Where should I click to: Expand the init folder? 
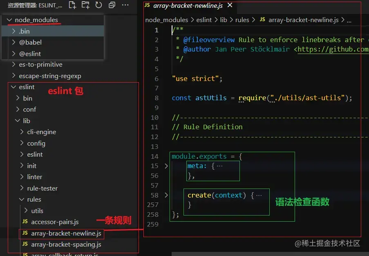pyautogui.click(x=22, y=166)
